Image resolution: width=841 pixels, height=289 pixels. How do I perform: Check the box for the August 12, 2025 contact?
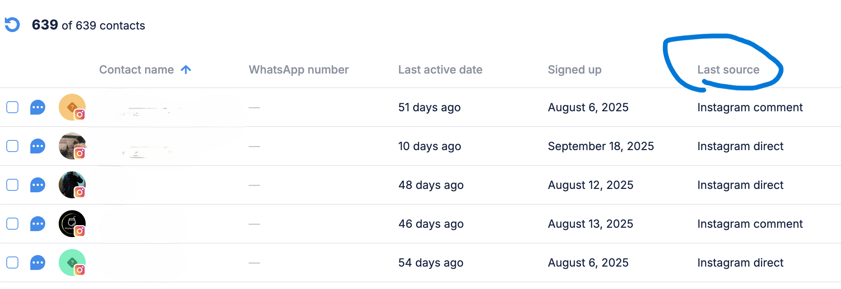coord(12,185)
